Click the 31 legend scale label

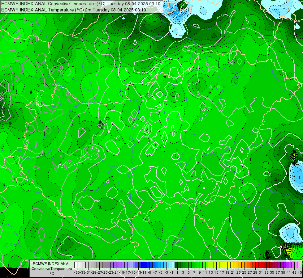click(x=261, y=272)
